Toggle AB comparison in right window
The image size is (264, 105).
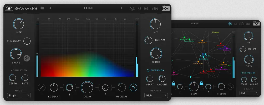[x=236, y=24]
